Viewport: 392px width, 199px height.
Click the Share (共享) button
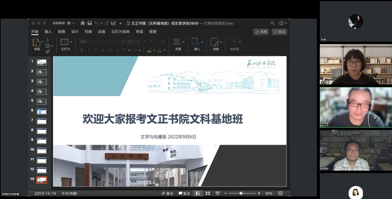(261, 31)
